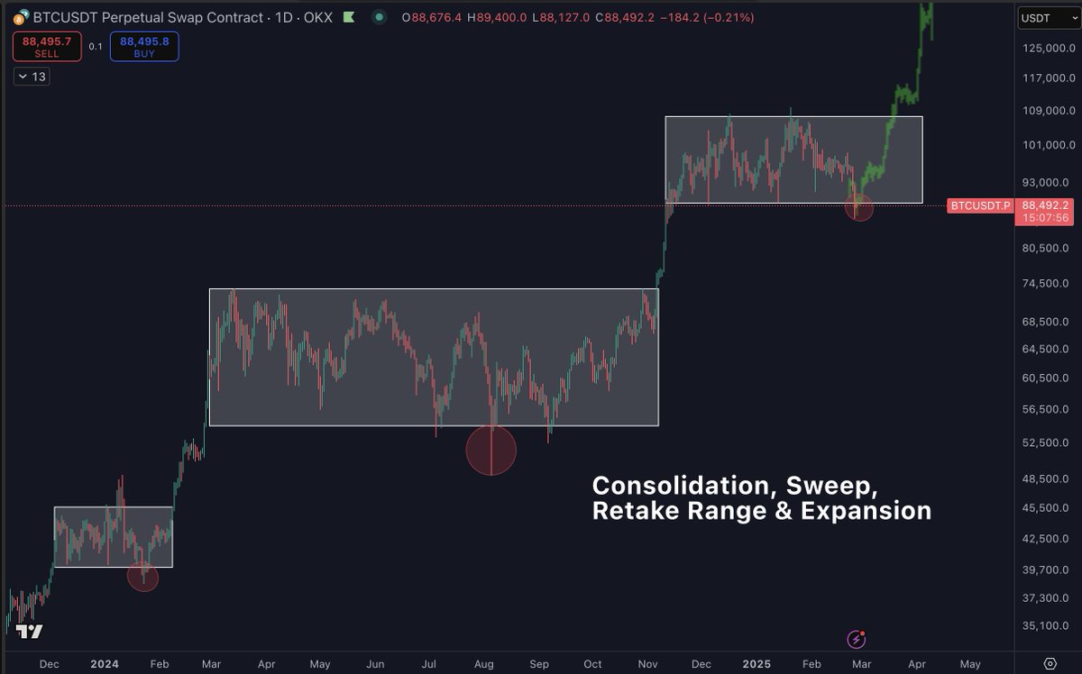Click the red sweep circle near August
The height and width of the screenshot is (674, 1082).
[491, 451]
